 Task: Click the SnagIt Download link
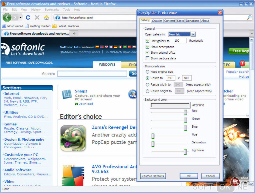click(x=86, y=104)
